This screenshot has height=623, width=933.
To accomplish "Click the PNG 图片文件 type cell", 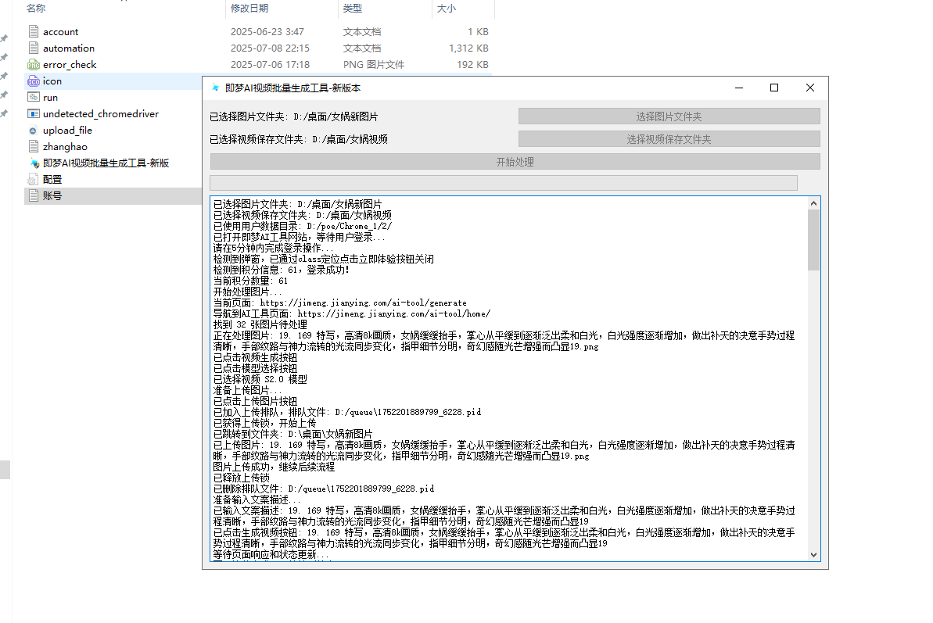I will tap(374, 64).
